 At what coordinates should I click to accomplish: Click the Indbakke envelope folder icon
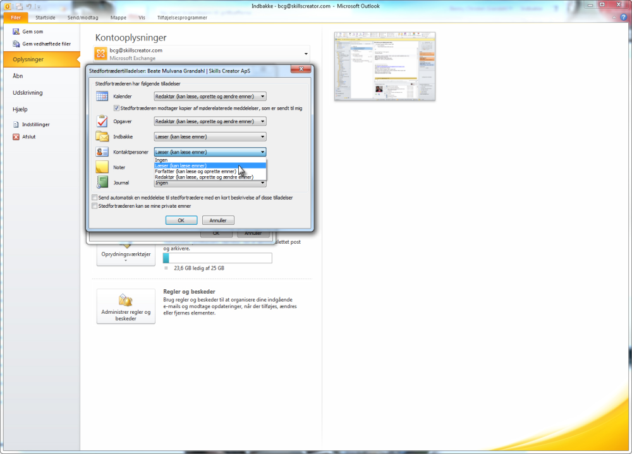tap(102, 136)
